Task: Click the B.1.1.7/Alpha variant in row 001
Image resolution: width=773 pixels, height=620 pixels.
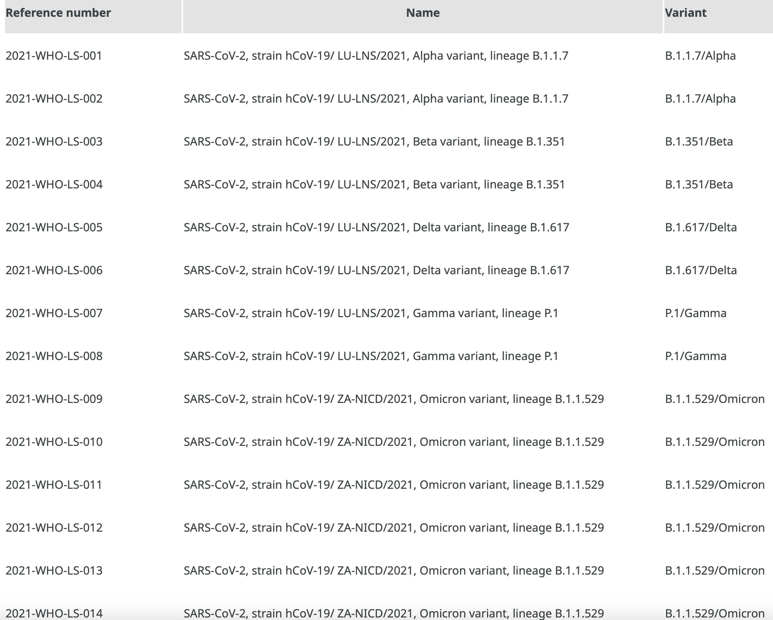Action: tap(700, 55)
